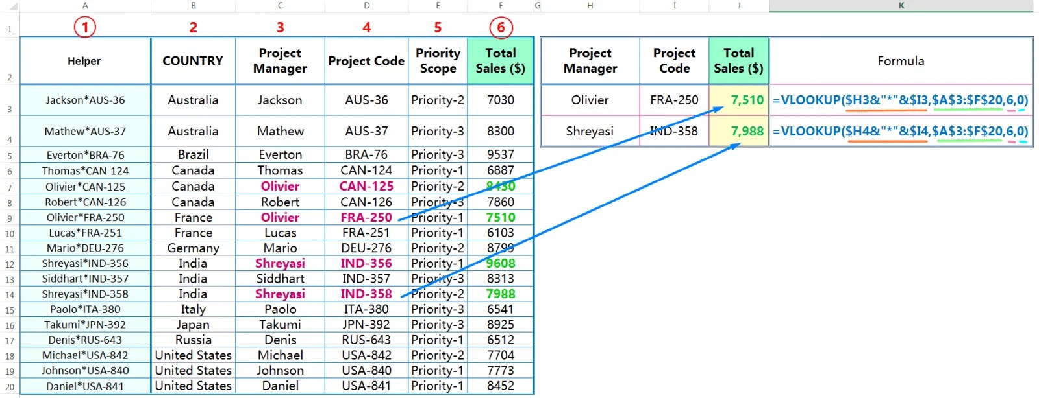Select the Italy country cell
This screenshot has height=398, width=1039.
pos(193,310)
